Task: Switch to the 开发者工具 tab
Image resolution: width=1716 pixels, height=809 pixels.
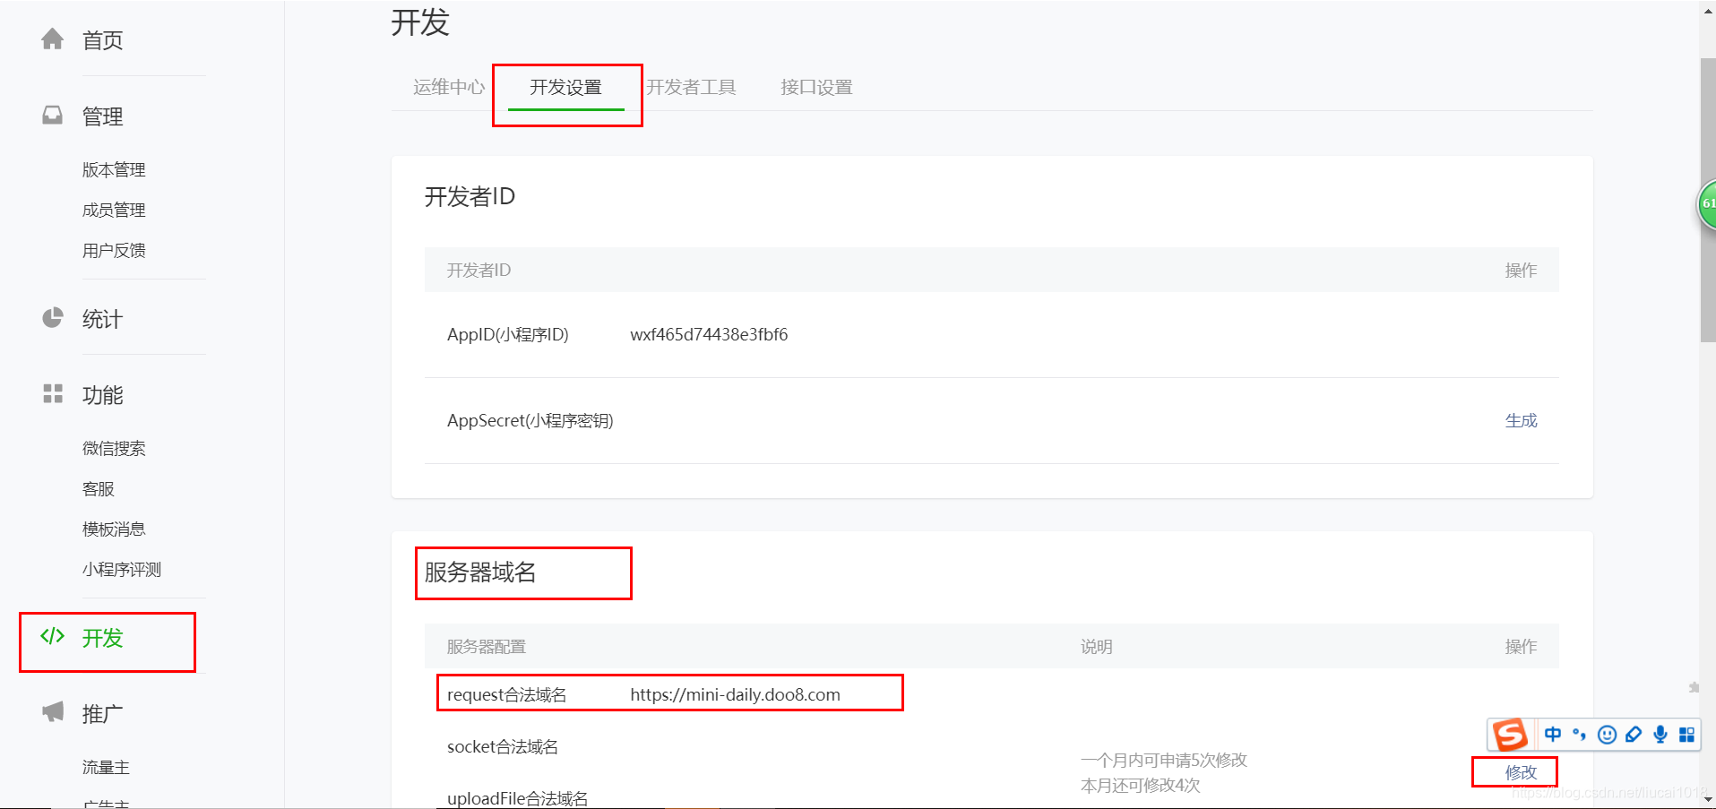Action: (692, 87)
